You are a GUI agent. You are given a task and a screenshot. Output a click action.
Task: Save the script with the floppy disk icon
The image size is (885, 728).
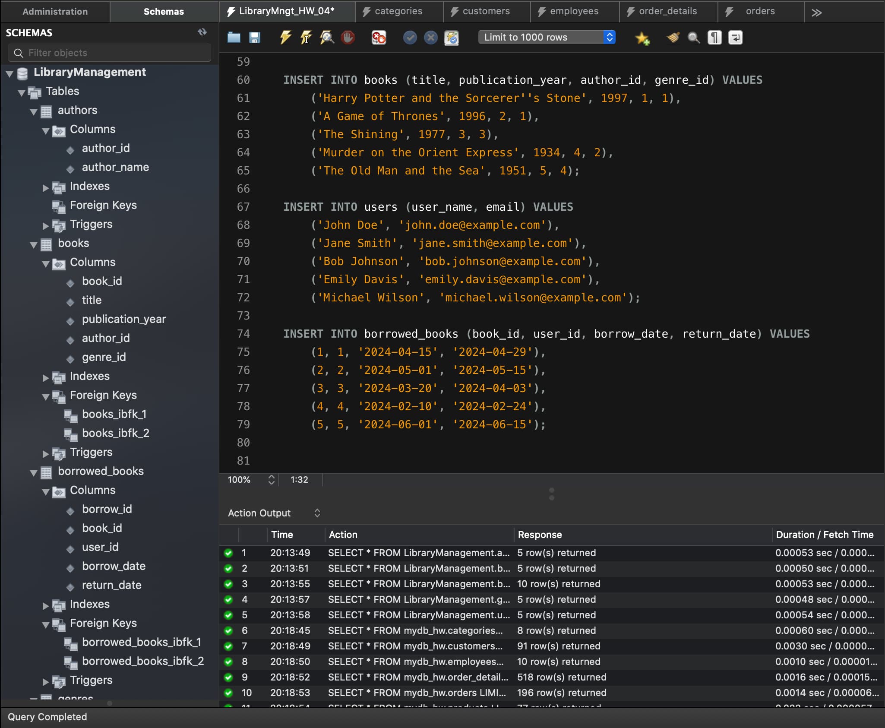coord(255,38)
